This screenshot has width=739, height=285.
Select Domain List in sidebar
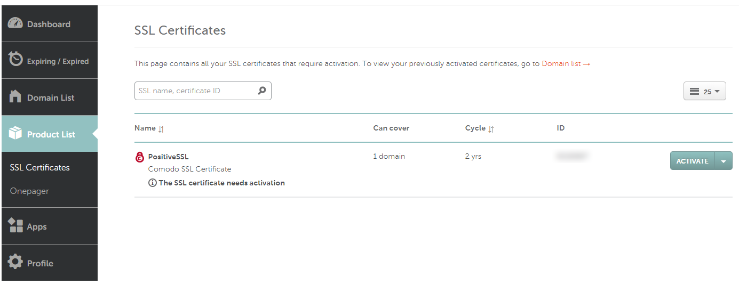pyautogui.click(x=51, y=97)
